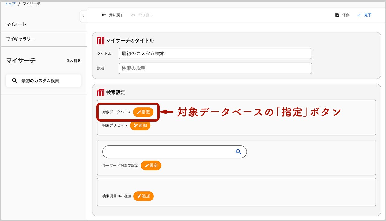The width and height of the screenshot is (386, 221).
Task: Focus the 説明 description input field
Action: (x=215, y=68)
